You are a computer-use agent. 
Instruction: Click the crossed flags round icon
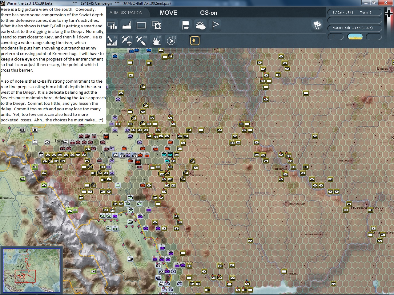pyautogui.click(x=317, y=25)
